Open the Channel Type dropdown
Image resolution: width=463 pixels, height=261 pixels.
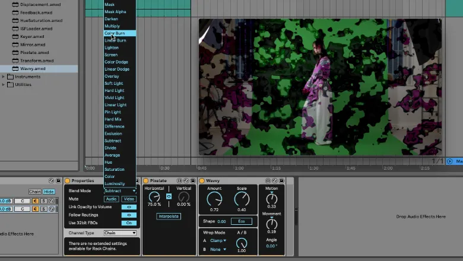(x=120, y=233)
